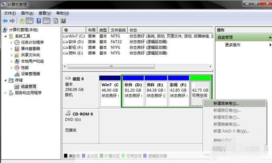Click the disk settings toolbar icon
This screenshot has height=163, width=272.
[x=63, y=21]
